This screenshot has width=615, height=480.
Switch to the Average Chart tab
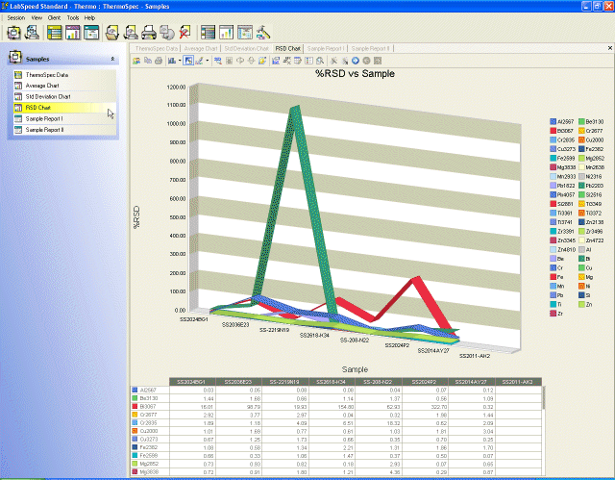tap(201, 49)
